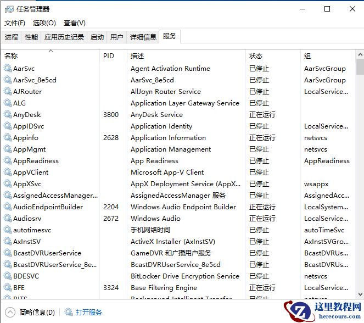364x323 pixels.
Task: Switch to the 性能 tab
Action: [x=31, y=37]
